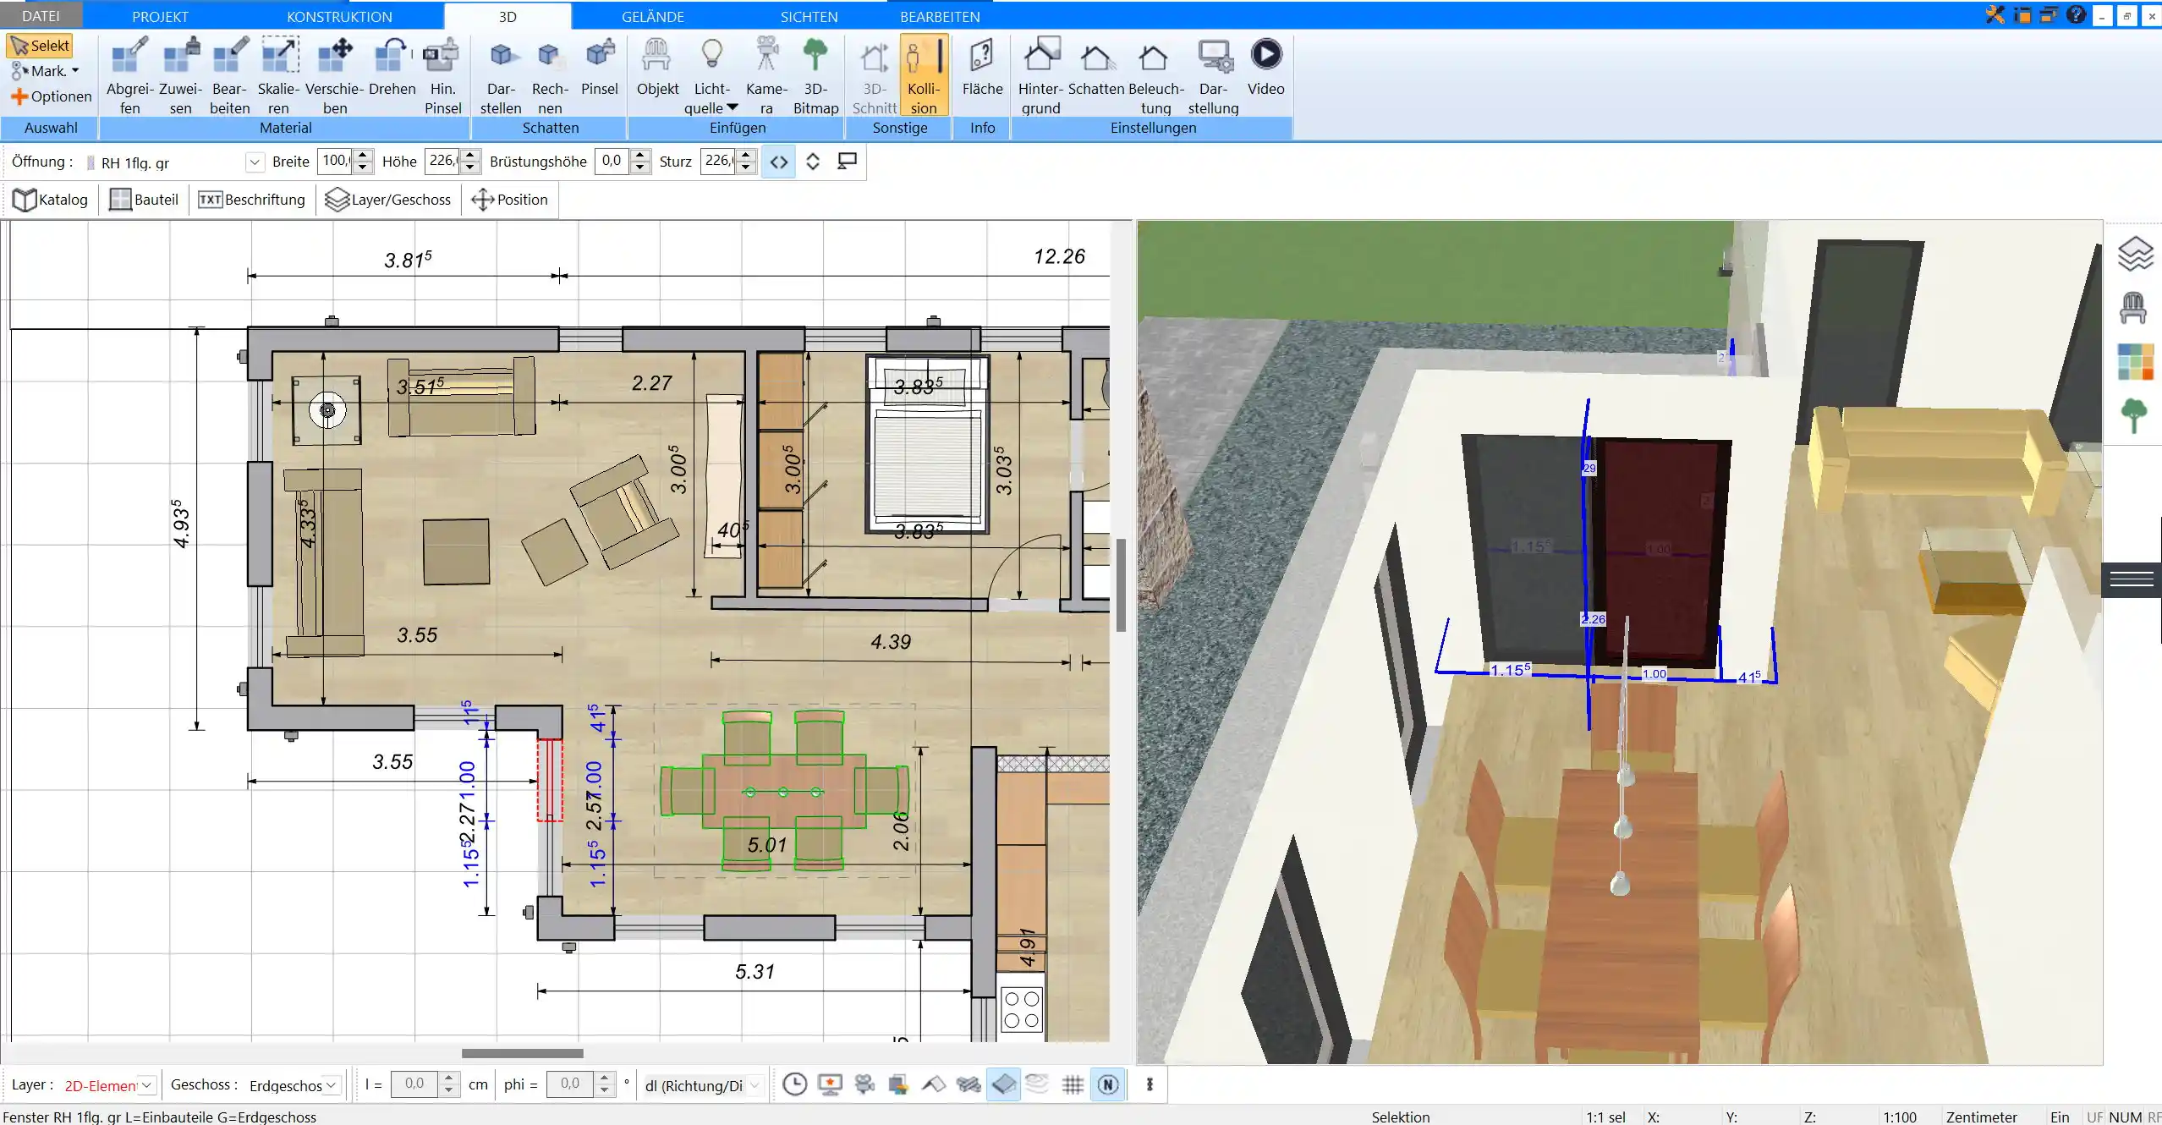Open the Katalog button
Image resolution: width=2162 pixels, height=1125 pixels.
click(x=51, y=200)
